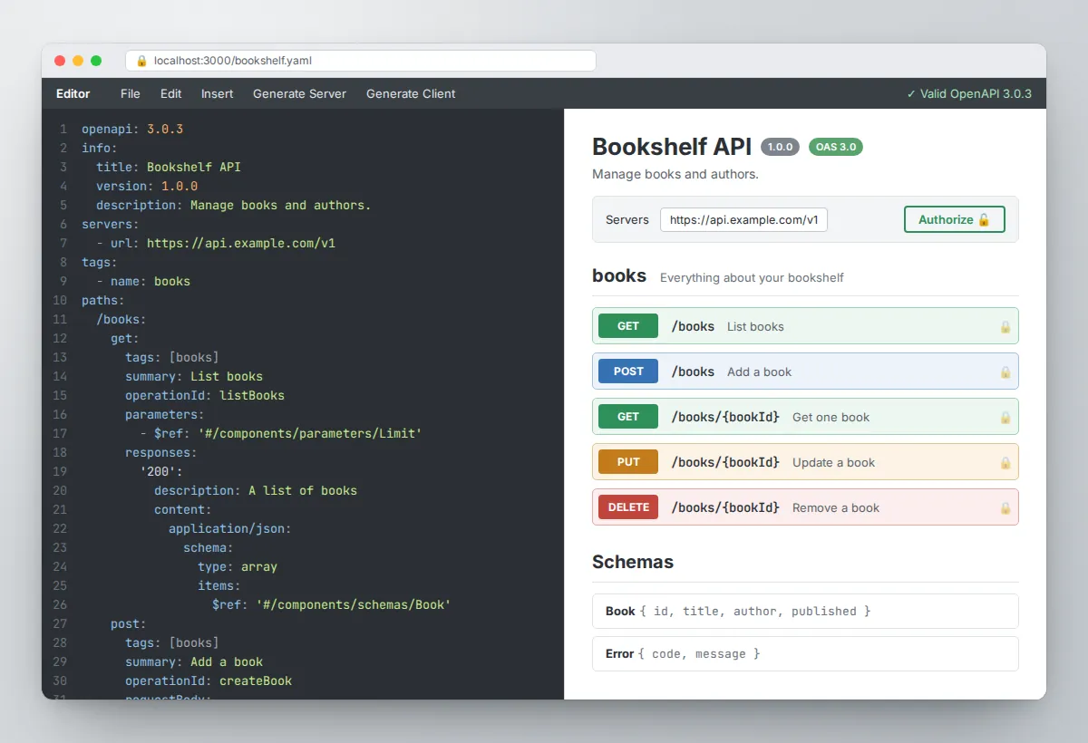Click the padlock icon in the address bar
This screenshot has width=1088, height=743.
tap(141, 61)
